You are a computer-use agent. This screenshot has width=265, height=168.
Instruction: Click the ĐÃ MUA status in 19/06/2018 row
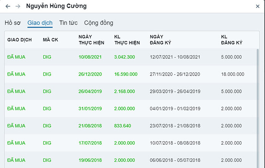(x=16, y=160)
